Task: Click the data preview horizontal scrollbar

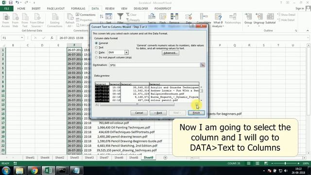Action: (137, 104)
